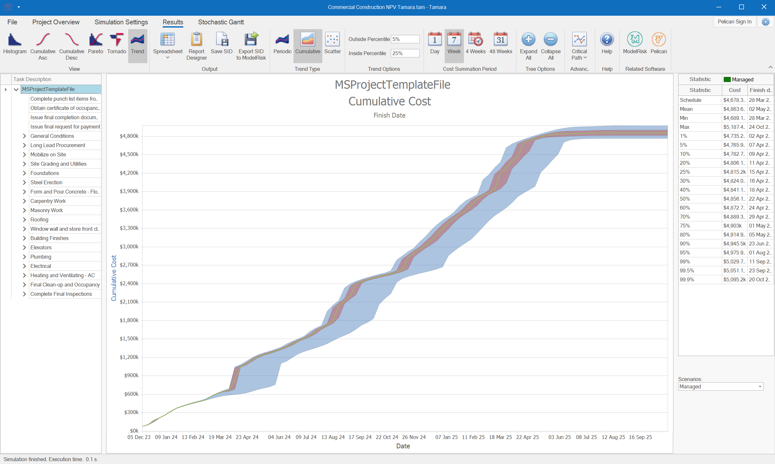Viewport: 775px width, 464px height.
Task: Switch to the Stochastic Gantt tab
Action: [x=221, y=22]
